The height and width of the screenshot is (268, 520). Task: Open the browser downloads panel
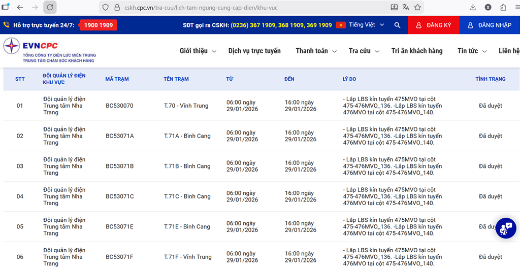point(473,8)
